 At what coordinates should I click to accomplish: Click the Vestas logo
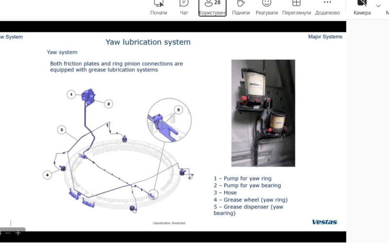[324, 222]
